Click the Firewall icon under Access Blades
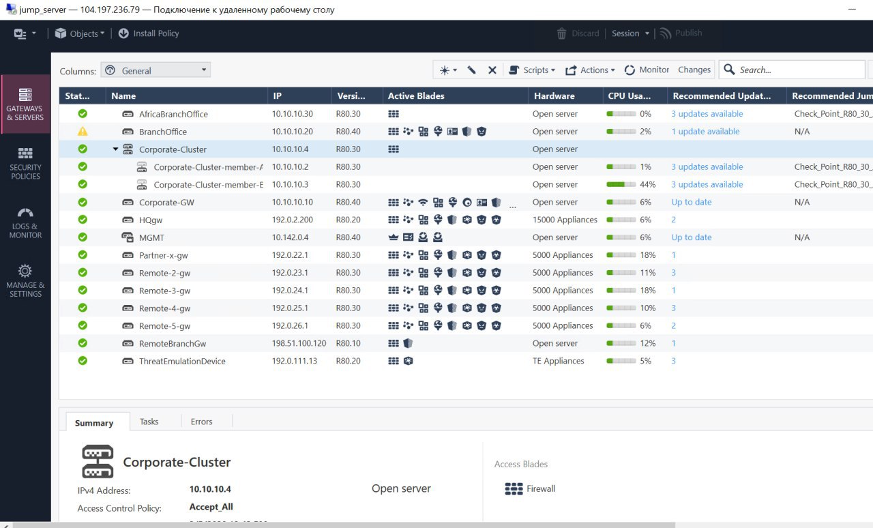873x528 pixels. (514, 488)
